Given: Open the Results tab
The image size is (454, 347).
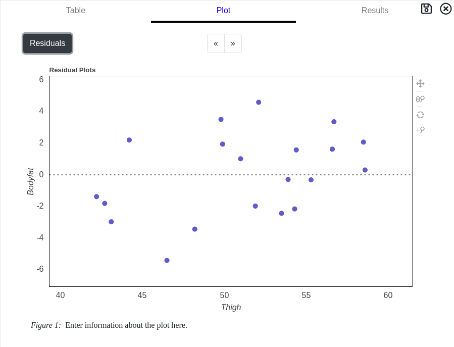Looking at the screenshot, I should 375,10.
